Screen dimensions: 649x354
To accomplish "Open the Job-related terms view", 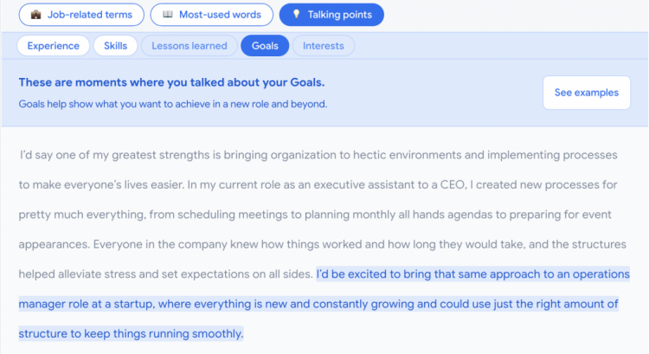I will (x=81, y=15).
